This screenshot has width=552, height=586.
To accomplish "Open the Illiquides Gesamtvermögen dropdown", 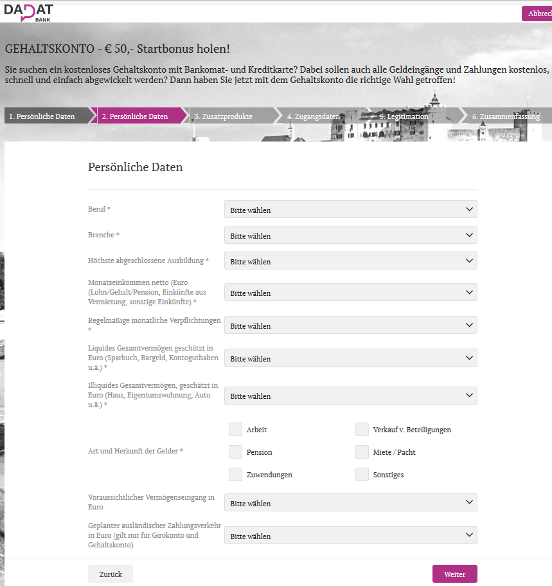I will point(350,396).
